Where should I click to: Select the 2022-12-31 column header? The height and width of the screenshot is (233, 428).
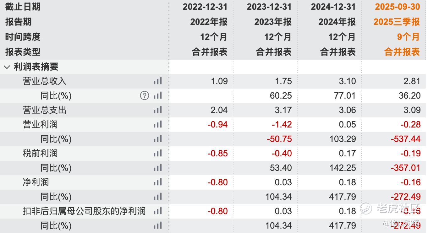(205, 7)
